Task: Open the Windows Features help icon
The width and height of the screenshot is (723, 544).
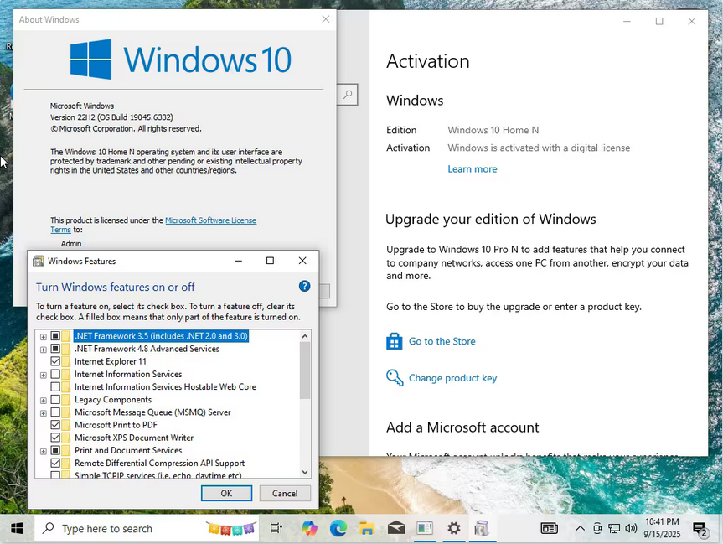Action: point(304,286)
